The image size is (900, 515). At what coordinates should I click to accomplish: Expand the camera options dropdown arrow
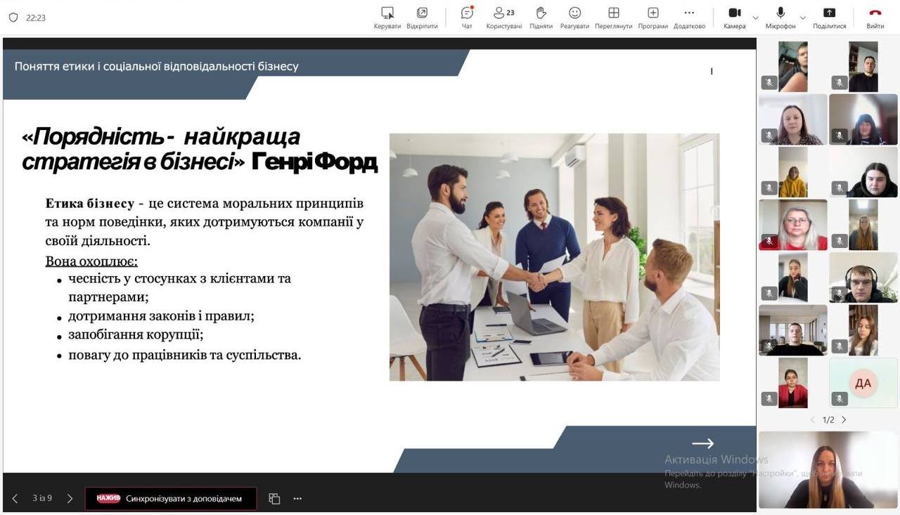(x=756, y=18)
